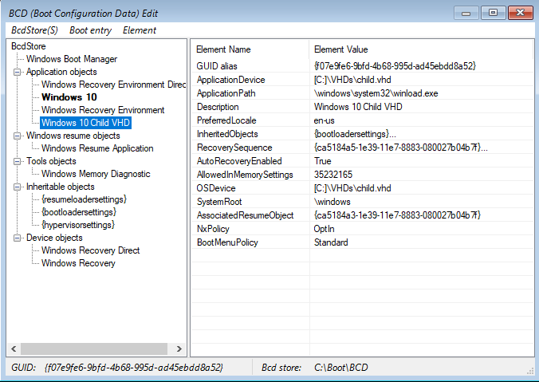Click the 35232165 value cell
Viewport: 539px width, 382px height.
(x=332, y=175)
